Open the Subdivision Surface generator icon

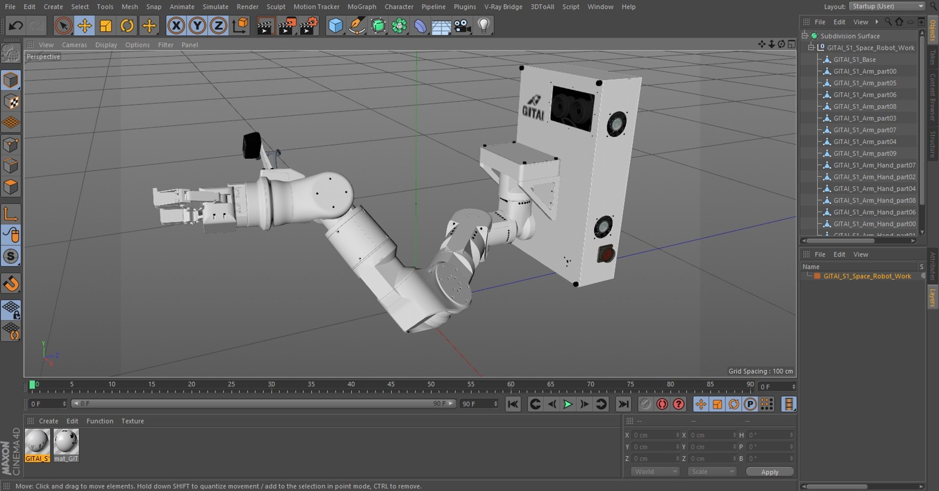pyautogui.click(x=378, y=25)
